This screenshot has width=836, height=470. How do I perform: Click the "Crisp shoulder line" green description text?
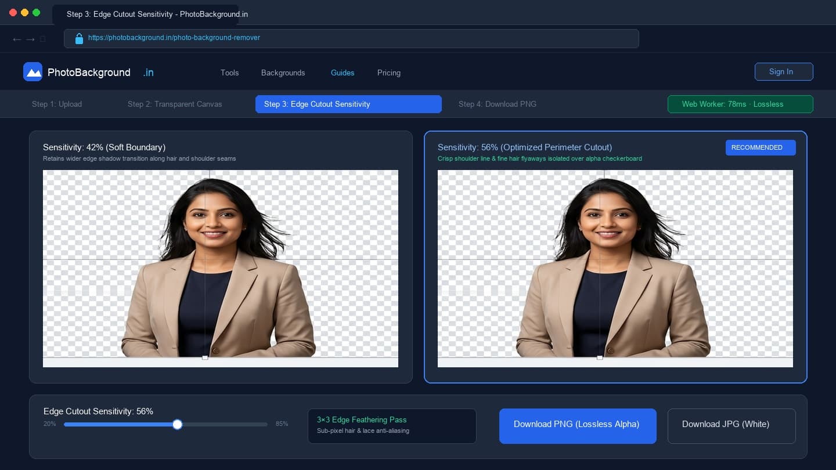click(x=540, y=158)
